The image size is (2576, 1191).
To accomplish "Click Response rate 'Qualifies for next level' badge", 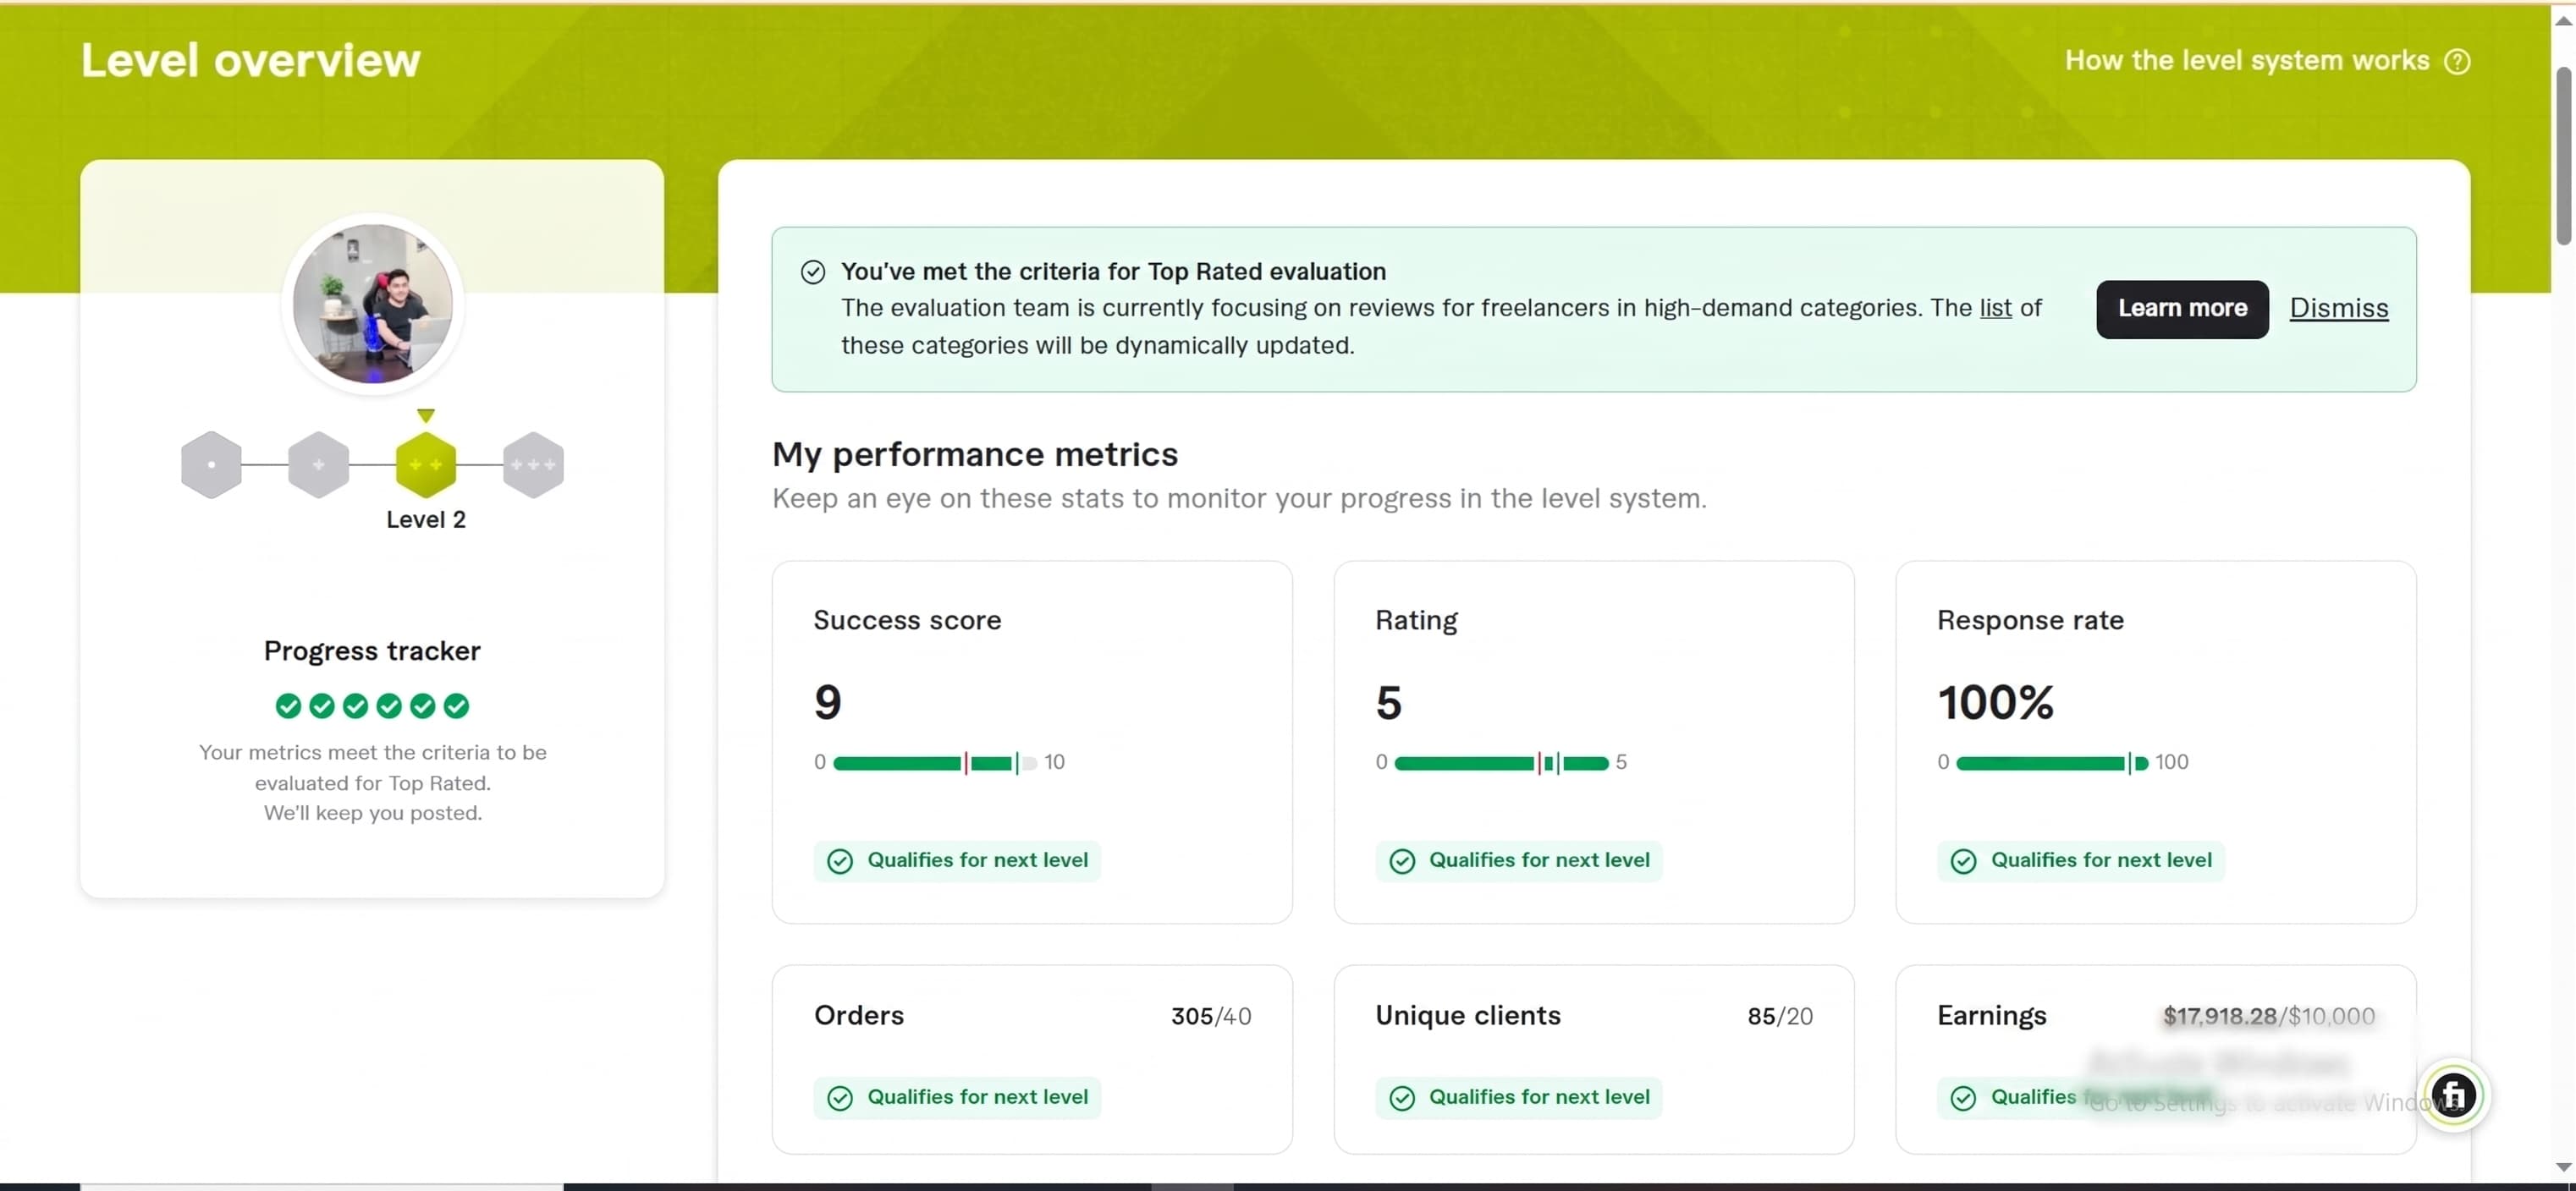I will [x=2080, y=860].
